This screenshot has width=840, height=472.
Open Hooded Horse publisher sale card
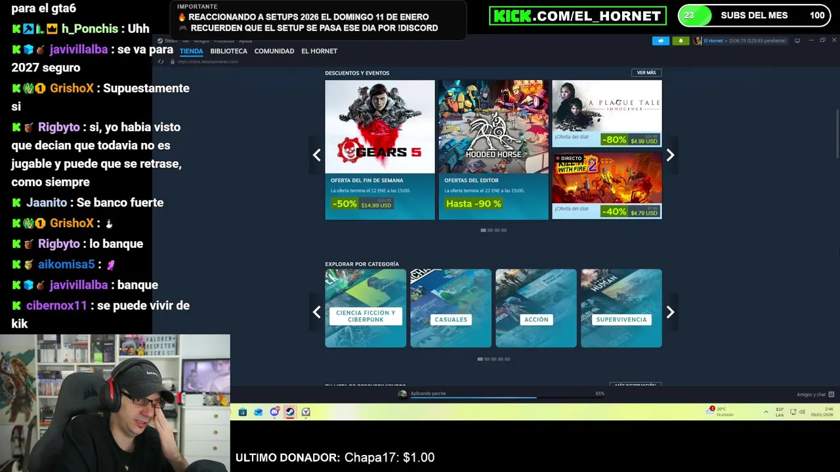point(493,149)
